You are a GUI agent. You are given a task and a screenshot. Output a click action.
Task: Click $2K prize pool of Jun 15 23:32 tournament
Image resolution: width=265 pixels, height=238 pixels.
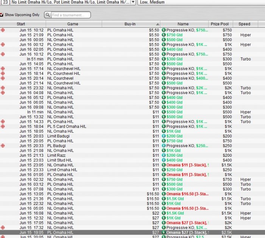point(228,88)
